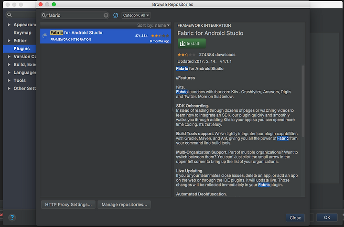
Task: Click the Live Updating heading
Action: click(x=190, y=171)
